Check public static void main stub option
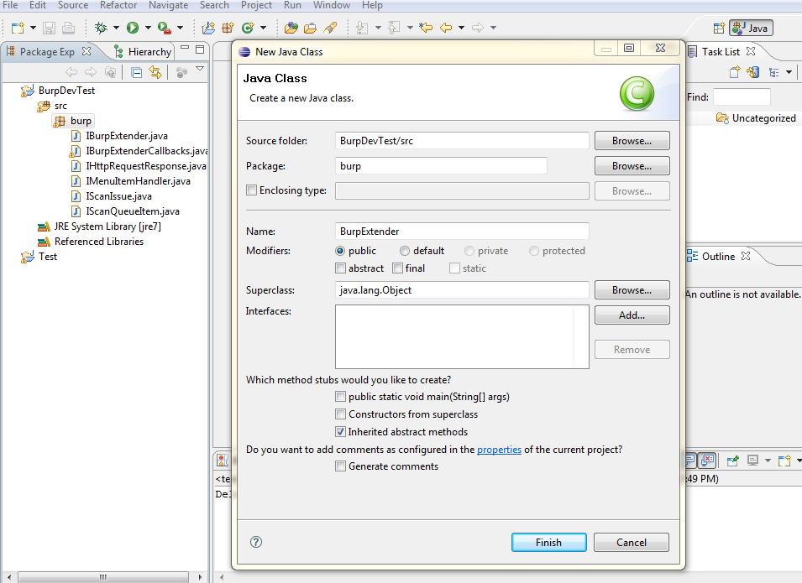This screenshot has width=802, height=583. tap(340, 397)
